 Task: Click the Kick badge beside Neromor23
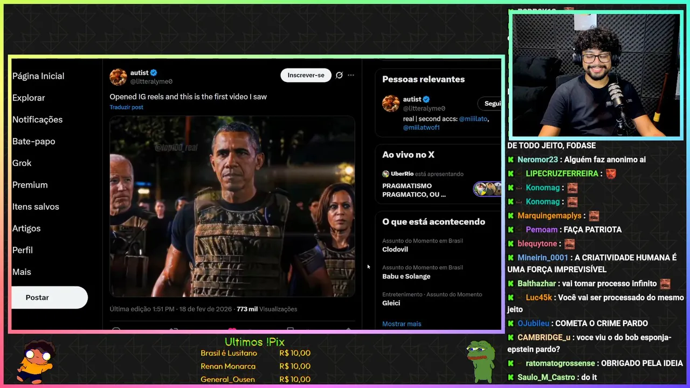tap(510, 160)
